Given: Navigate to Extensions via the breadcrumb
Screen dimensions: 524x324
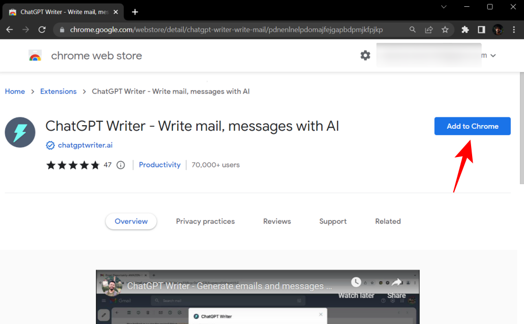Looking at the screenshot, I should (58, 91).
